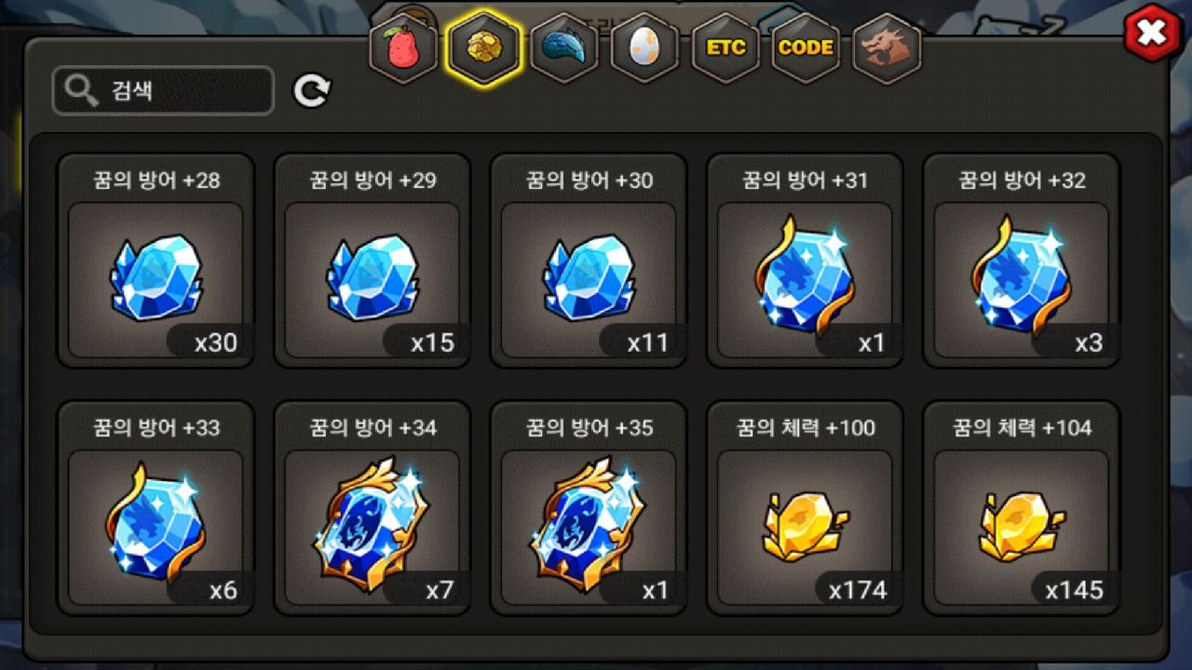The height and width of the screenshot is (670, 1192).
Task: Tap the 꿈의 방어 +32 gem
Action: pos(1021,261)
